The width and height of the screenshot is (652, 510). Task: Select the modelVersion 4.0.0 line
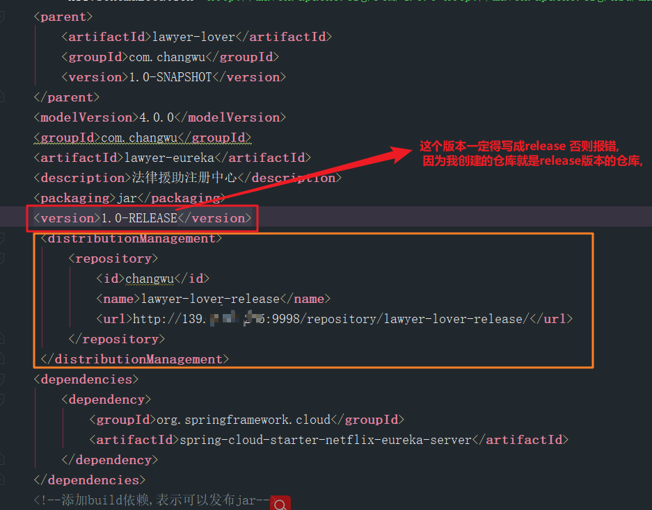point(160,117)
